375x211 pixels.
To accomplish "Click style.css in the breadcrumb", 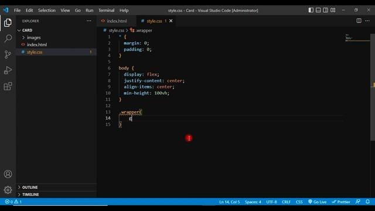I will pos(117,30).
